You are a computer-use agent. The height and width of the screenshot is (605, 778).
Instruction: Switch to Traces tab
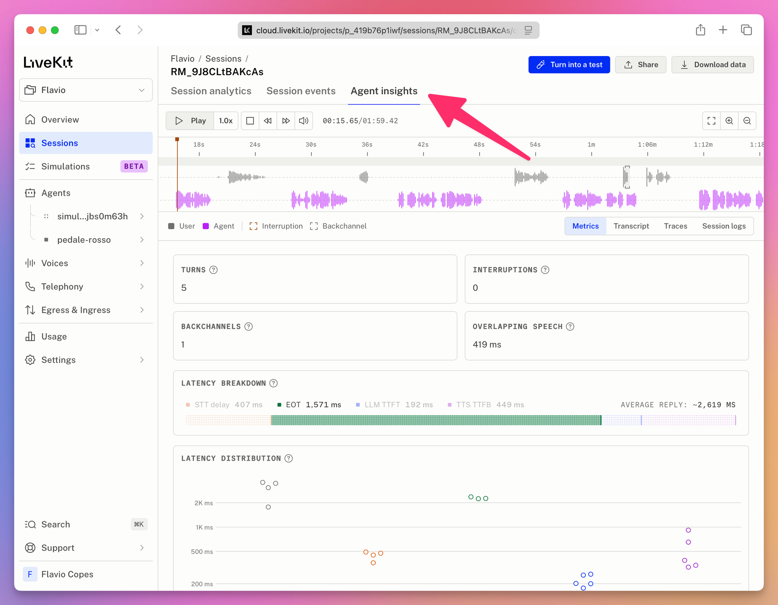click(675, 226)
